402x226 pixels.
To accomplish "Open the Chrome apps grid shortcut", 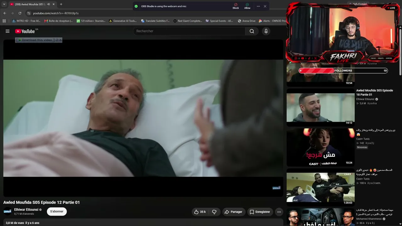I will pyautogui.click(x=4, y=21).
